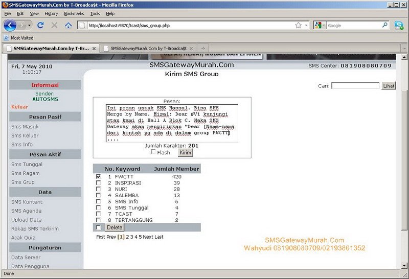The image size is (409, 279).
Task: Open the Tools menu
Action: tap(95, 14)
